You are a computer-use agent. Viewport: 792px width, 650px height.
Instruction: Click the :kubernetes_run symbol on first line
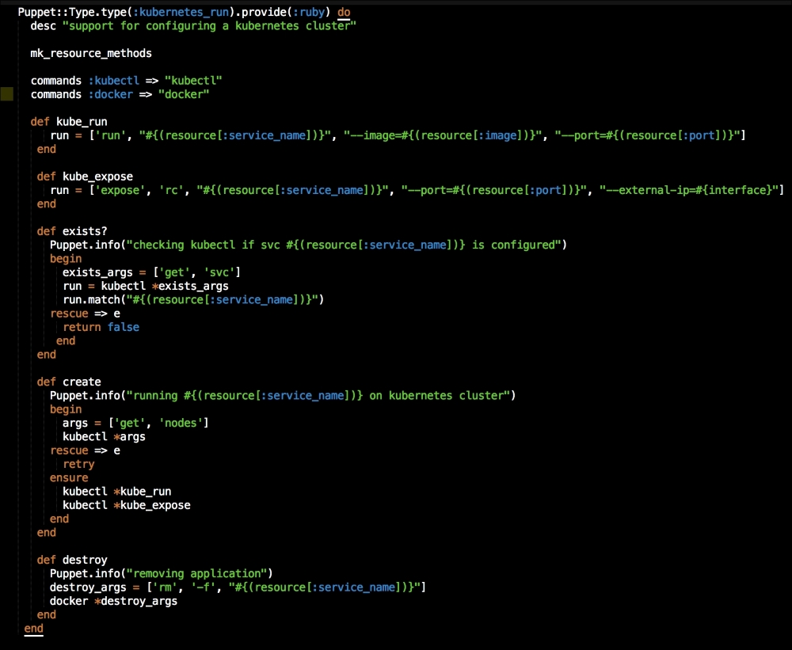coord(179,13)
